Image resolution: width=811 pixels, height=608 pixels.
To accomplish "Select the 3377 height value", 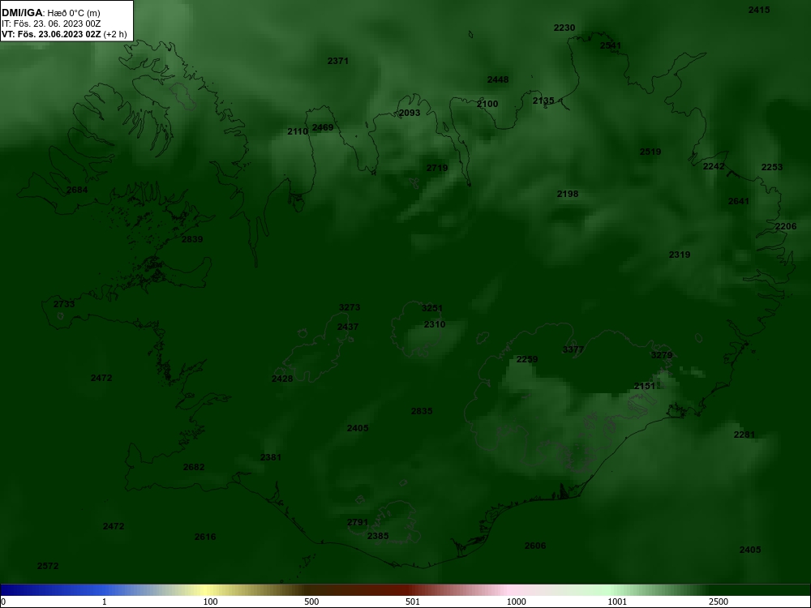I will pyautogui.click(x=573, y=350).
